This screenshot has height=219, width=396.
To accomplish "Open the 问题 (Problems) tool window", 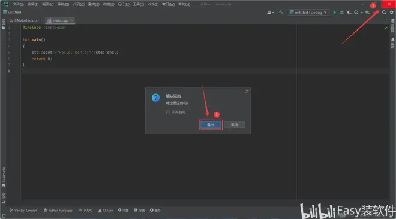I will (x=123, y=210).
